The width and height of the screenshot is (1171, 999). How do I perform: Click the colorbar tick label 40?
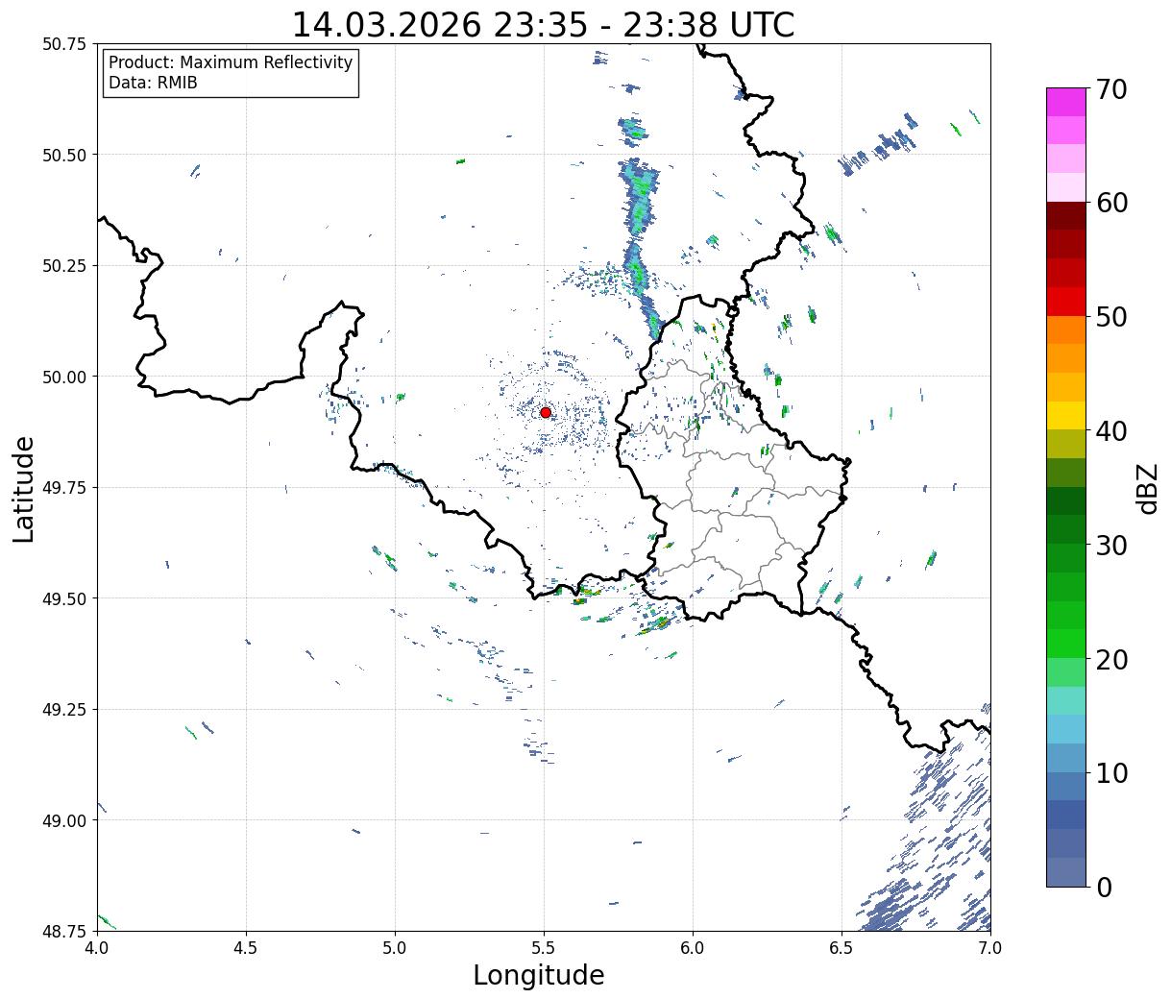point(1110,430)
